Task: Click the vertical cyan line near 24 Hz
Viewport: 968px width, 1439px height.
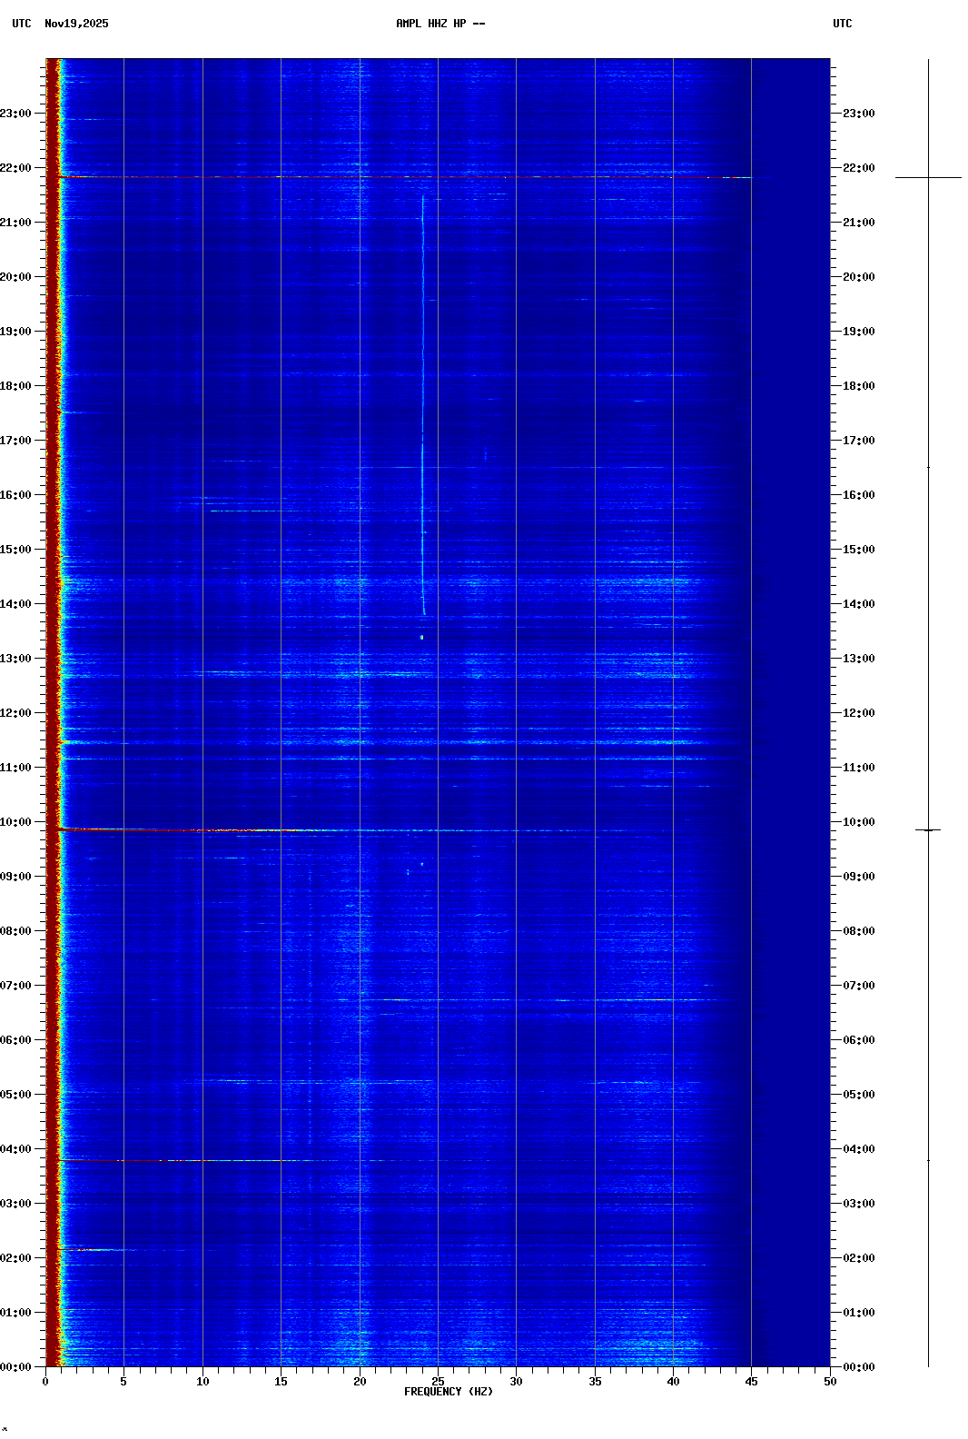Action: 423,409
